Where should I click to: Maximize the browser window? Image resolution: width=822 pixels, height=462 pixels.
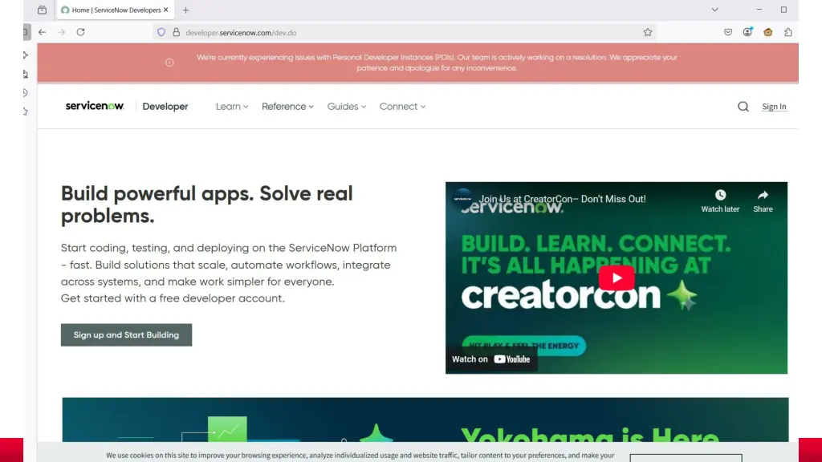point(783,10)
